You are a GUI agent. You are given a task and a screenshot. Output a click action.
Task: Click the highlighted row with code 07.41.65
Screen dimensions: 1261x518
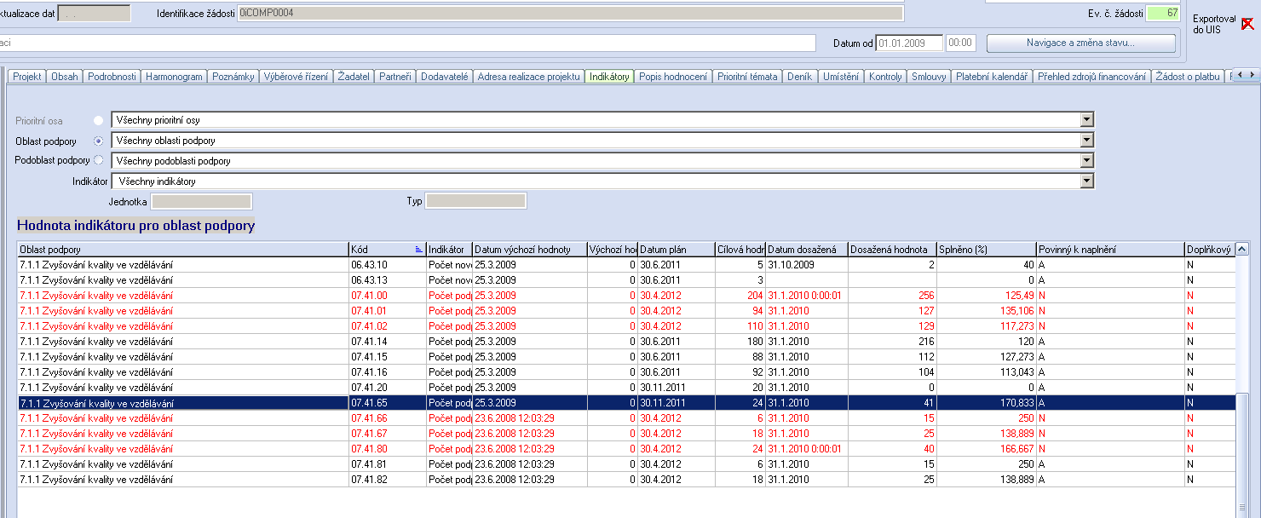[x=626, y=403]
